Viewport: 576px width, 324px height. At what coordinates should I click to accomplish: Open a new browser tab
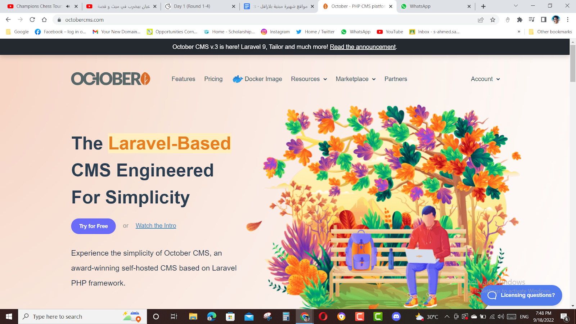point(483,6)
